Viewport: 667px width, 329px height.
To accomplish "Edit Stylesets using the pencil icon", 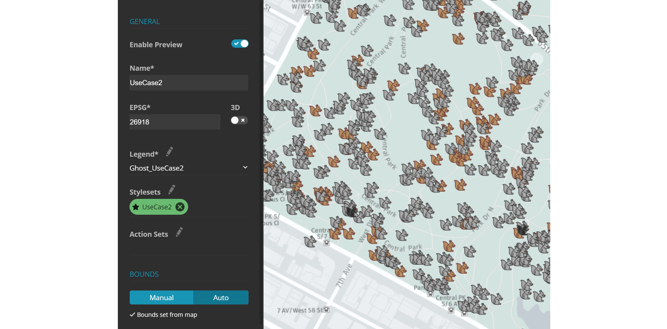I will click(172, 190).
